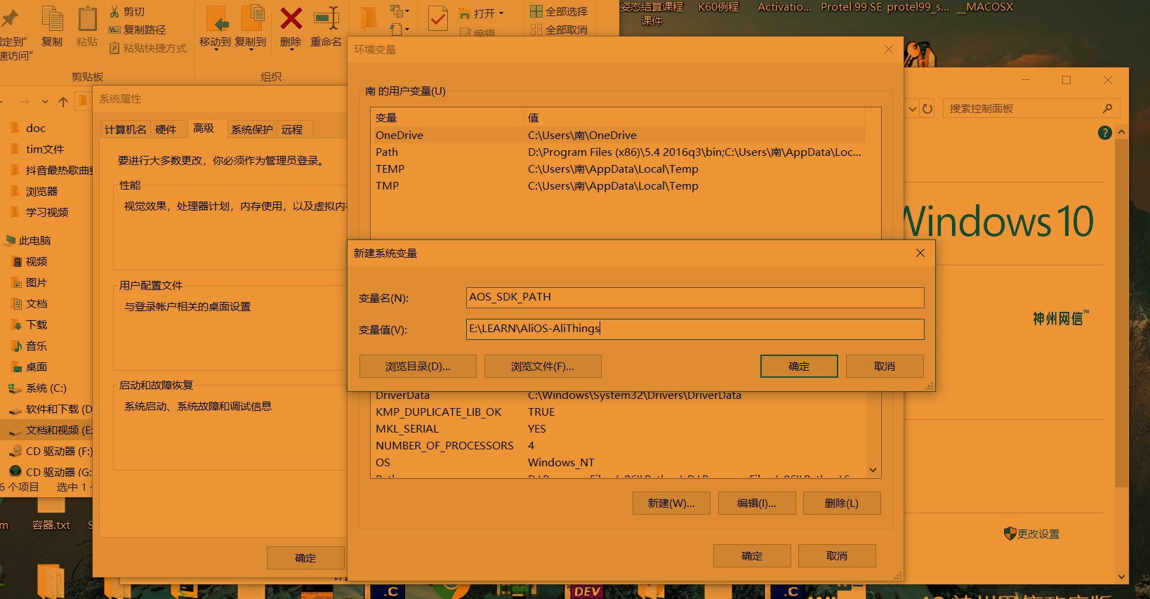Select OneDrive user variable row
The width and height of the screenshot is (1150, 599).
(x=618, y=135)
